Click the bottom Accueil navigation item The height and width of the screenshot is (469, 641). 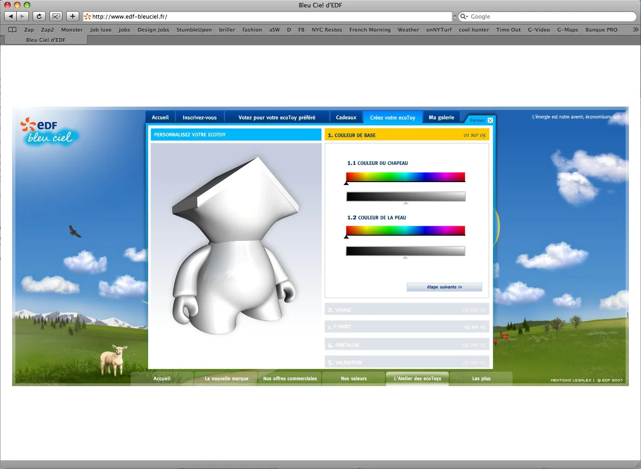162,379
